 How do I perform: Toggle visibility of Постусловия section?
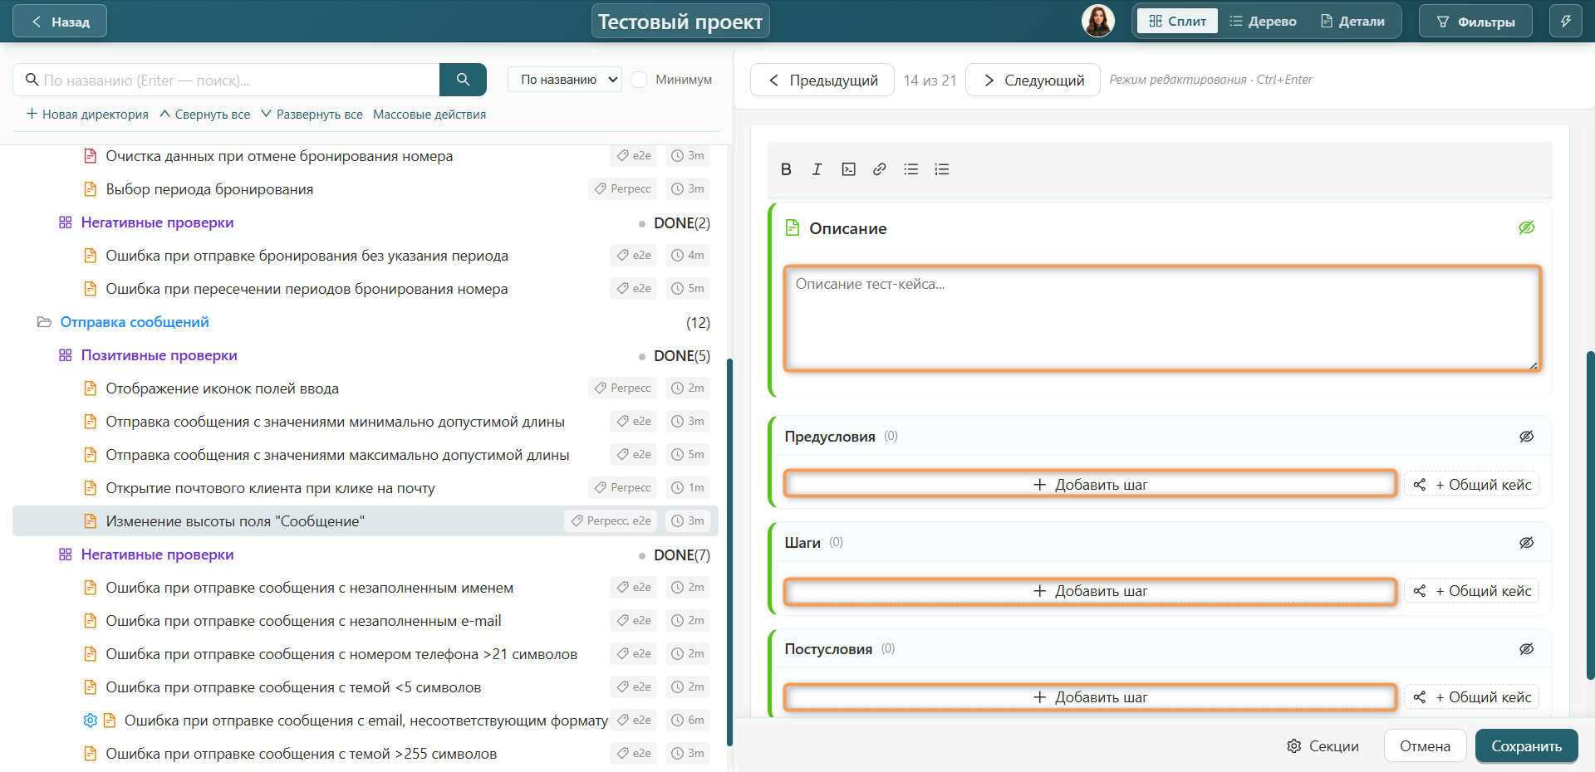[1527, 649]
